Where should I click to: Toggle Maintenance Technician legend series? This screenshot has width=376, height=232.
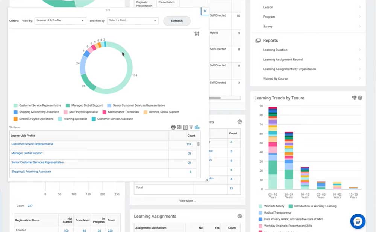pos(121,112)
